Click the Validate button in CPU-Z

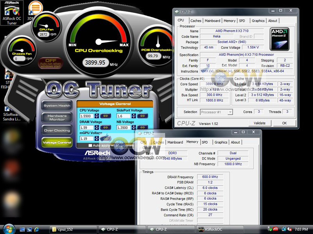pyautogui.click(x=259, y=123)
